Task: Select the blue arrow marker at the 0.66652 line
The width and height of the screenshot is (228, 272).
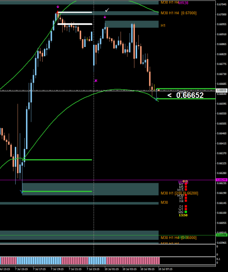Action: tap(156, 99)
